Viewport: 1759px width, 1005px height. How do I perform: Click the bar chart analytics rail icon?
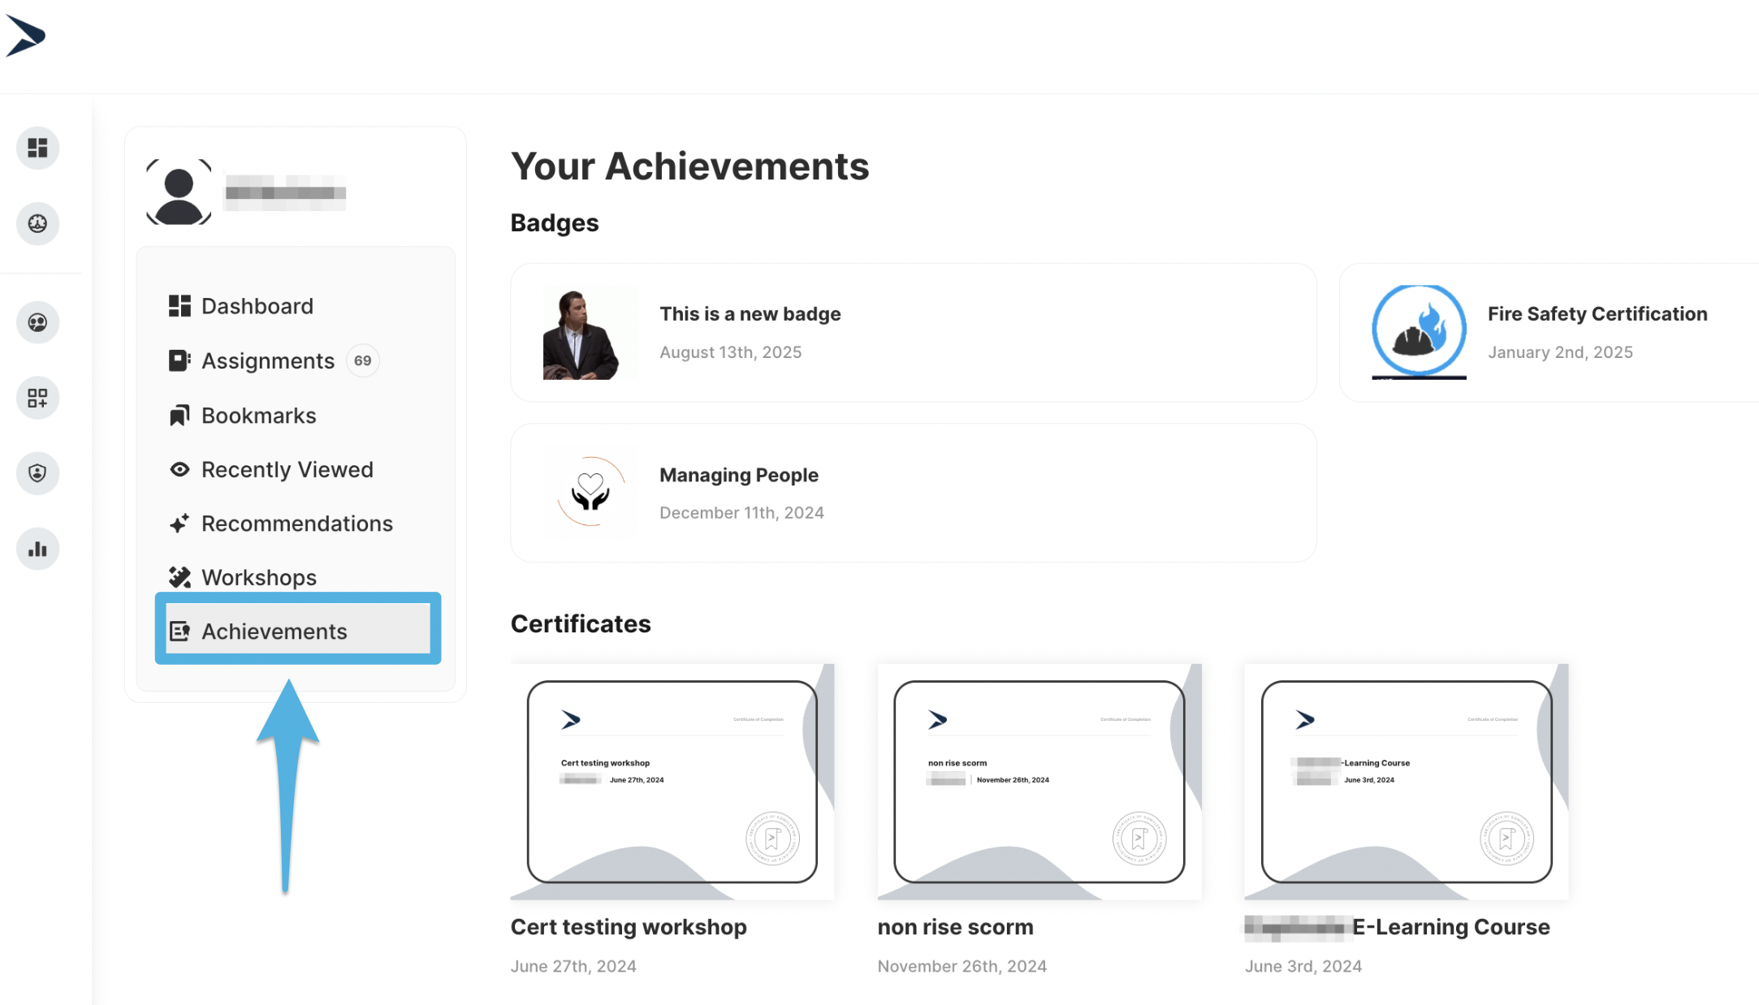click(37, 549)
